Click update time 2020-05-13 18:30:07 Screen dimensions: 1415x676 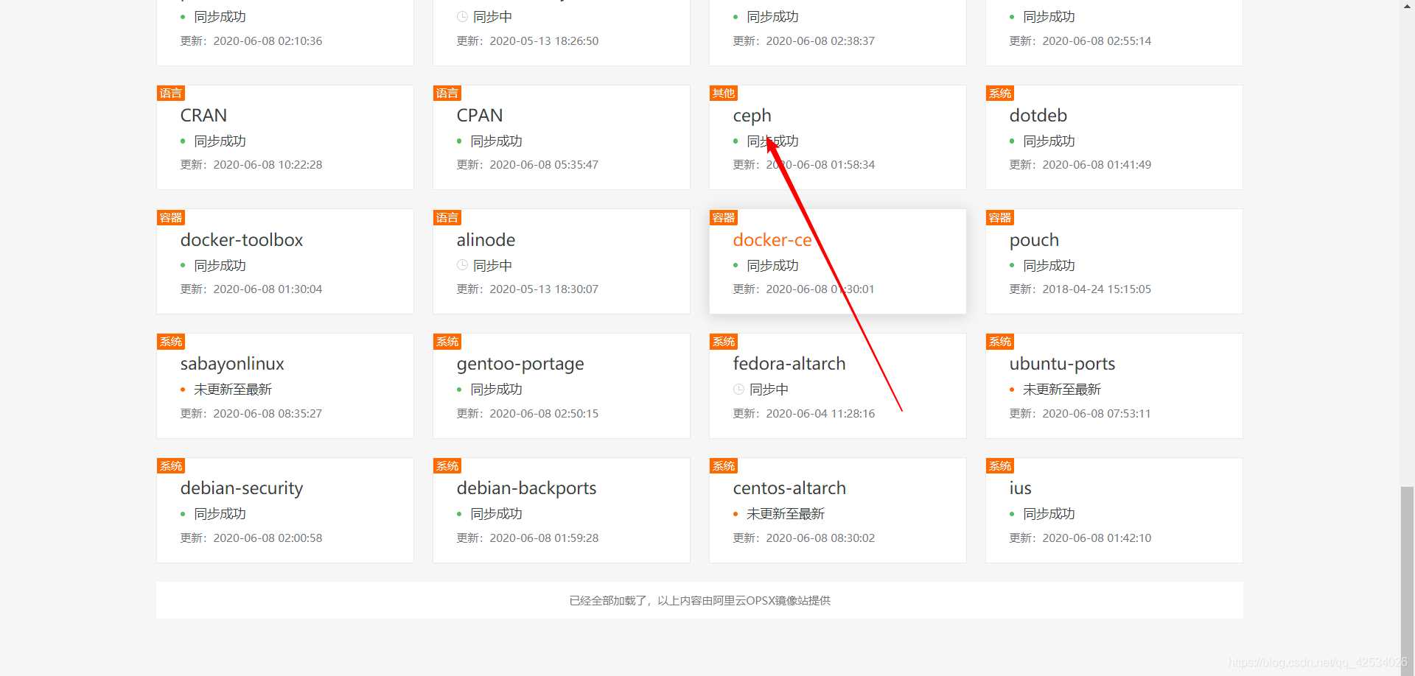(544, 289)
